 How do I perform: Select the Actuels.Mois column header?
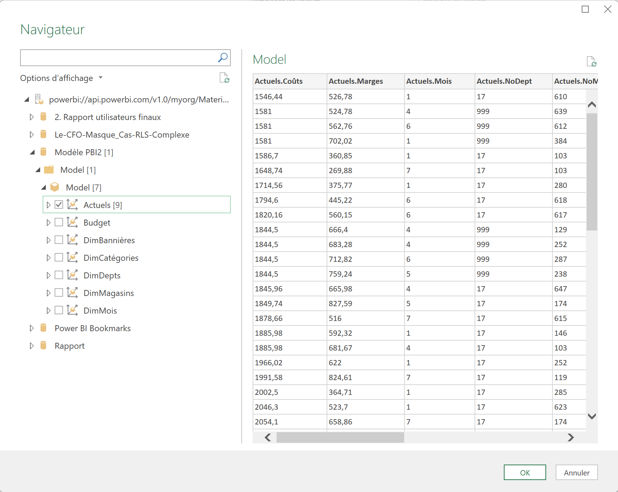coord(440,81)
